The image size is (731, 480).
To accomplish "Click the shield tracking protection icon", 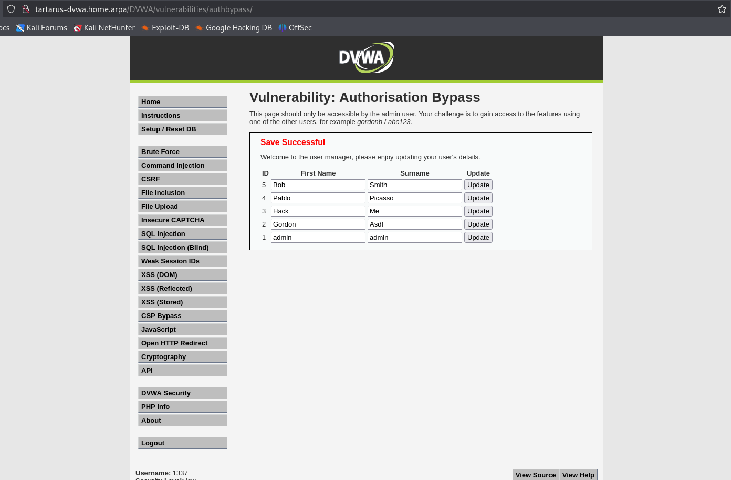I will tap(11, 9).
